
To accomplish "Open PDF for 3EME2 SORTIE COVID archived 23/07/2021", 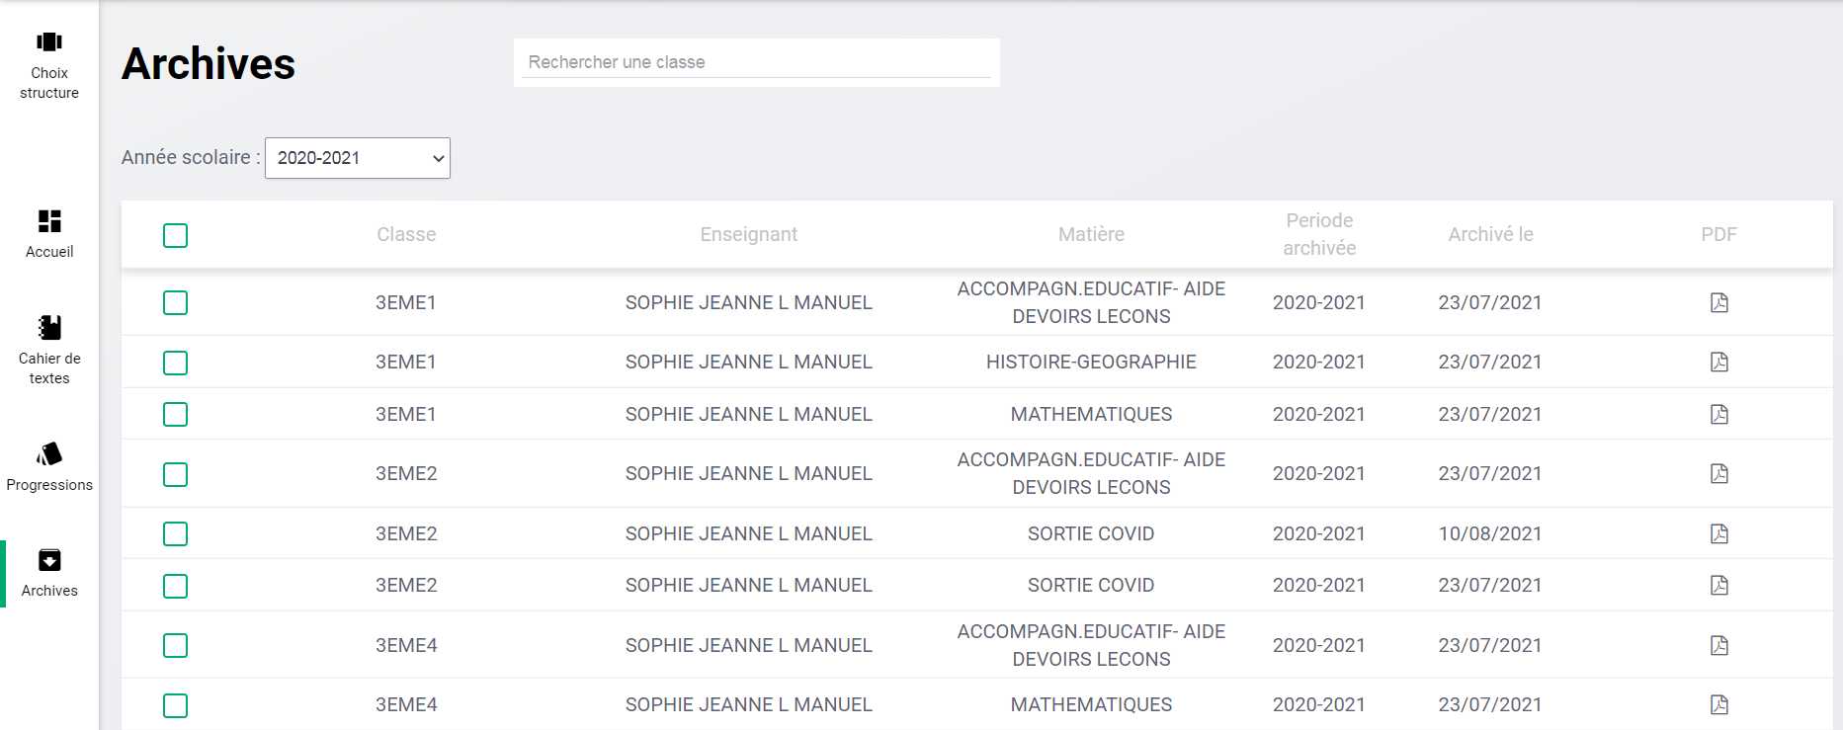I will point(1719,585).
